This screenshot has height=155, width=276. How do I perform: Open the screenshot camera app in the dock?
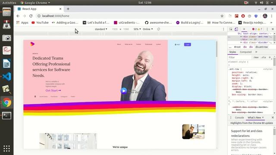tap(7, 38)
